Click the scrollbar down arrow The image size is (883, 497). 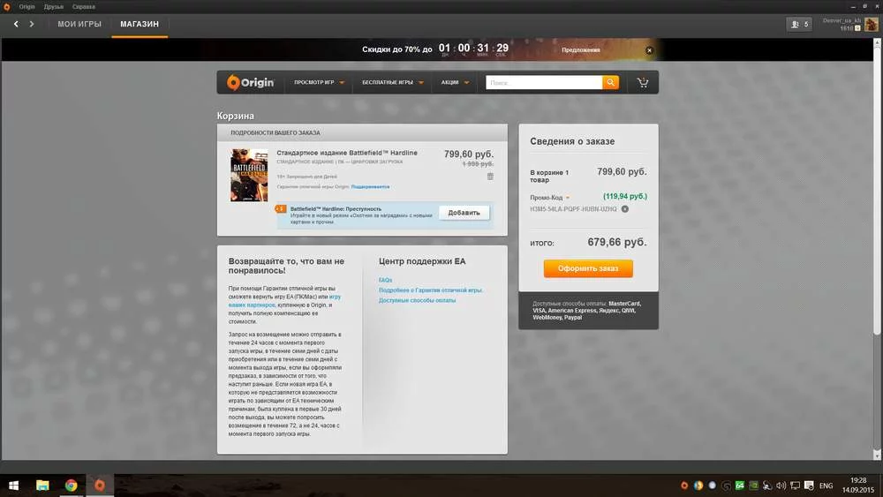coord(877,455)
